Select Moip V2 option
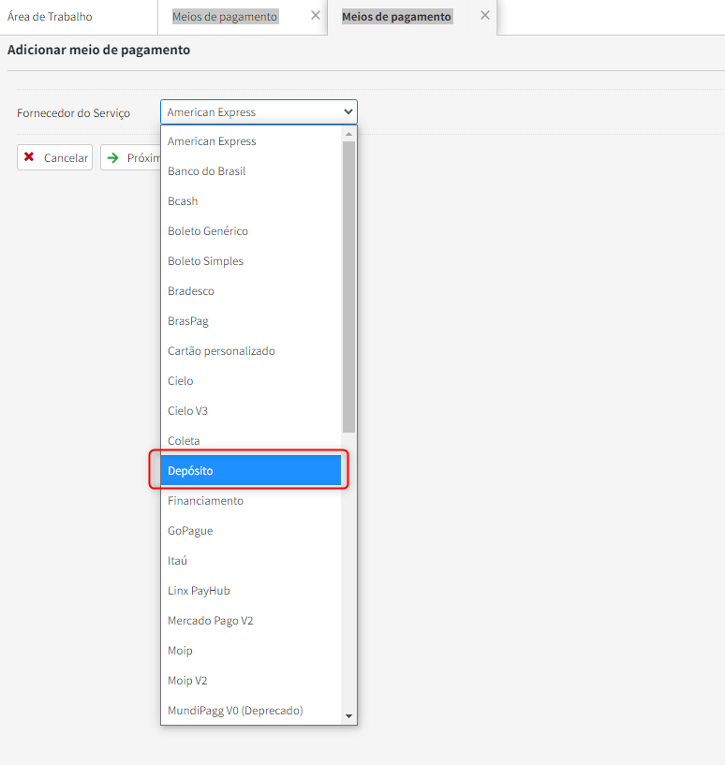725x765 pixels. (251, 680)
